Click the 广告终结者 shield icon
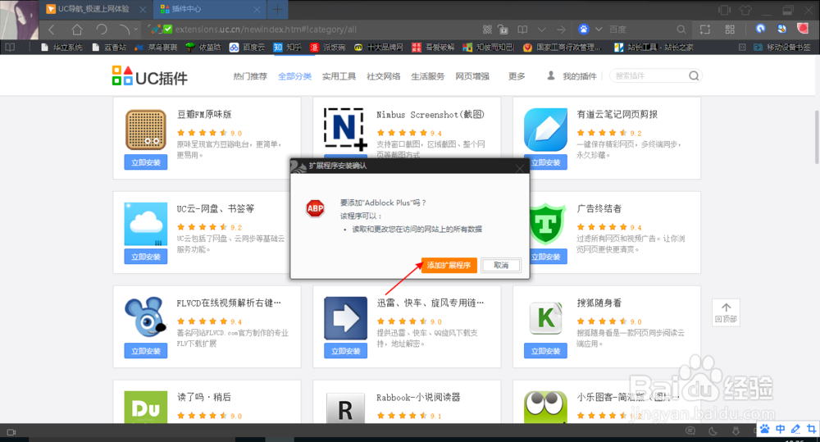 (547, 224)
